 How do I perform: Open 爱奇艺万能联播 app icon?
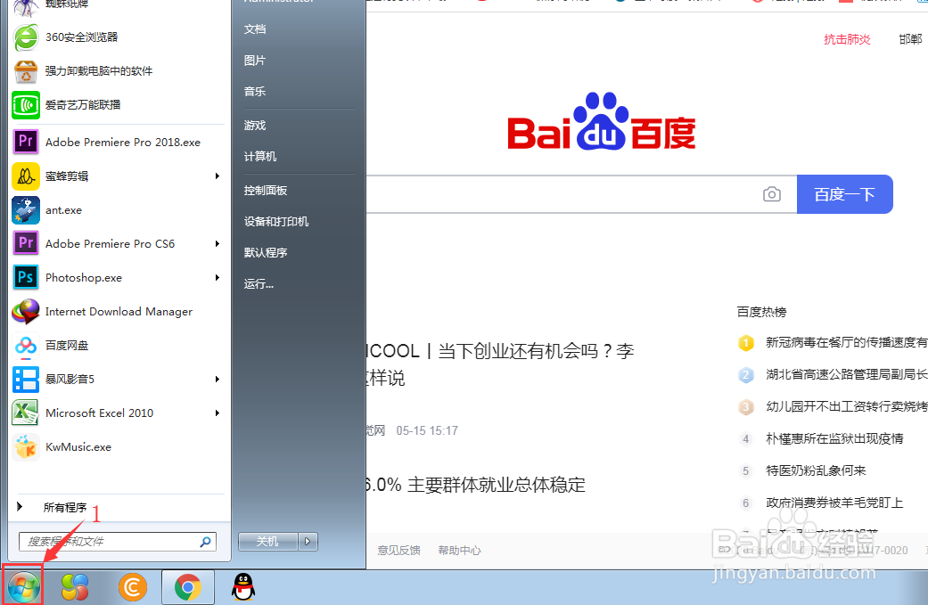click(x=26, y=105)
